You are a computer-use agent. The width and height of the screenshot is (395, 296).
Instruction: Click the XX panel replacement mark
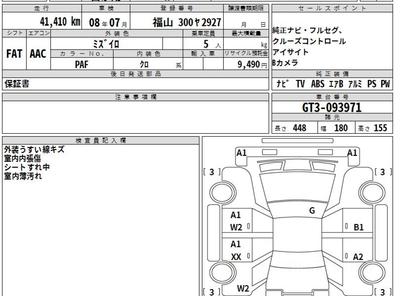[x=236, y=257]
